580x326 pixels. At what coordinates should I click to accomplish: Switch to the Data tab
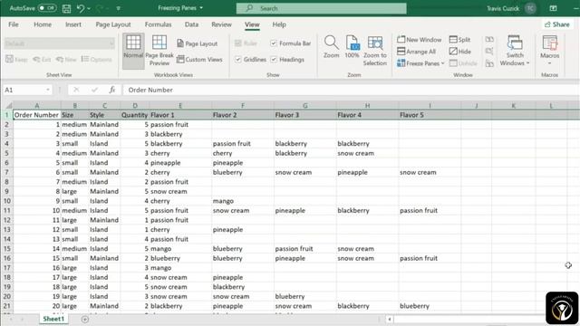coord(191,24)
